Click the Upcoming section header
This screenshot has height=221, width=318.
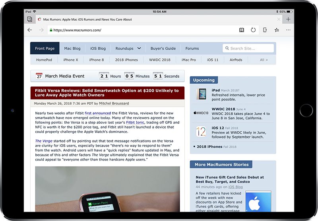pos(204,80)
